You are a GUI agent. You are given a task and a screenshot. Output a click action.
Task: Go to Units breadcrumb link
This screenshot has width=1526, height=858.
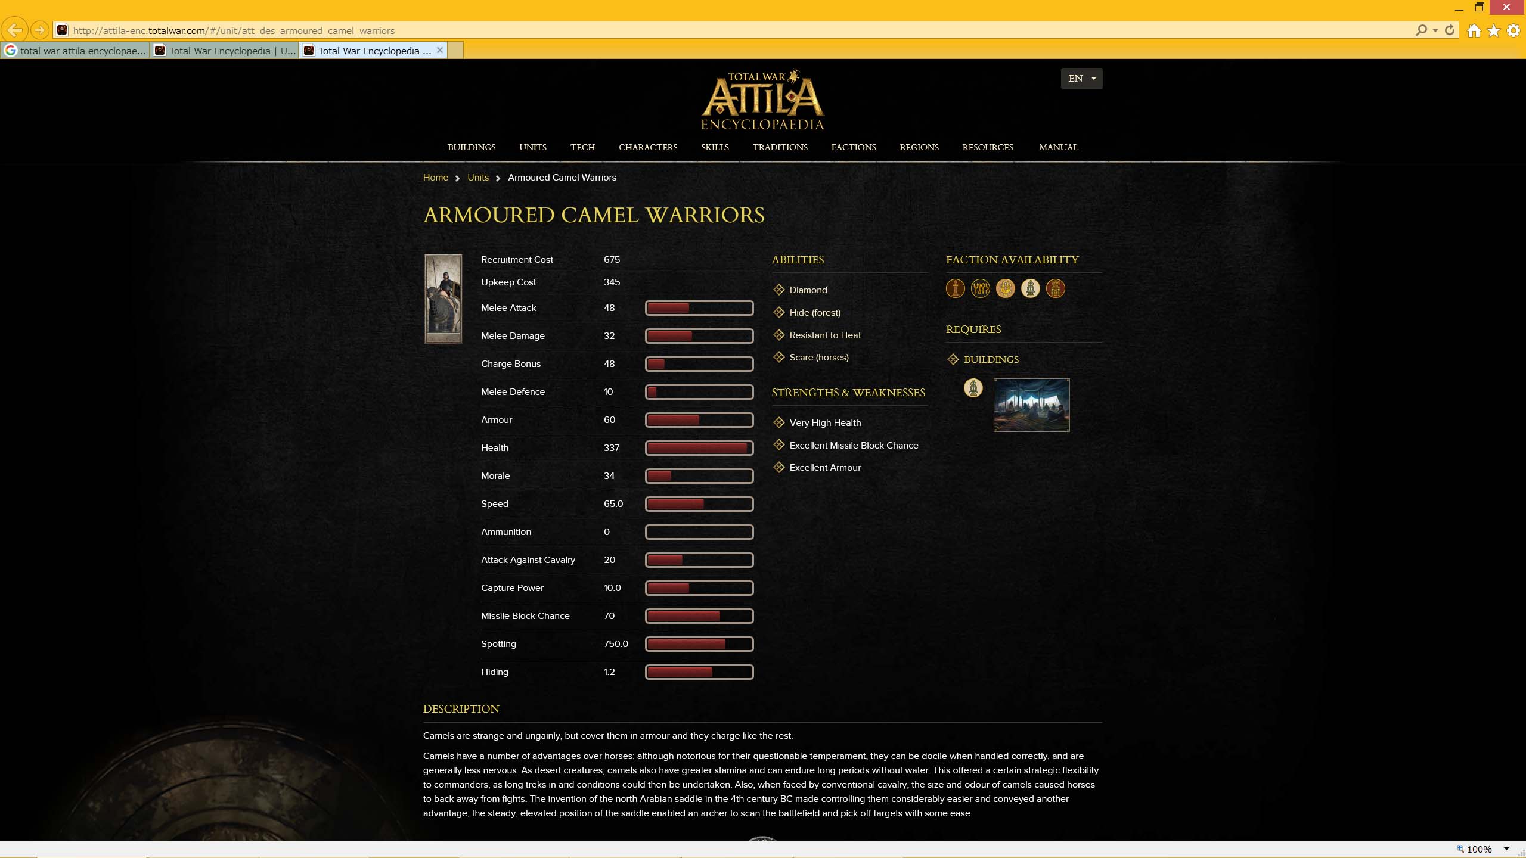click(x=478, y=178)
